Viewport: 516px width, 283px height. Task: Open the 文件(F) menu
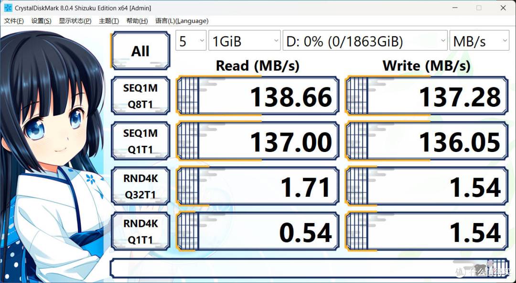click(x=14, y=21)
